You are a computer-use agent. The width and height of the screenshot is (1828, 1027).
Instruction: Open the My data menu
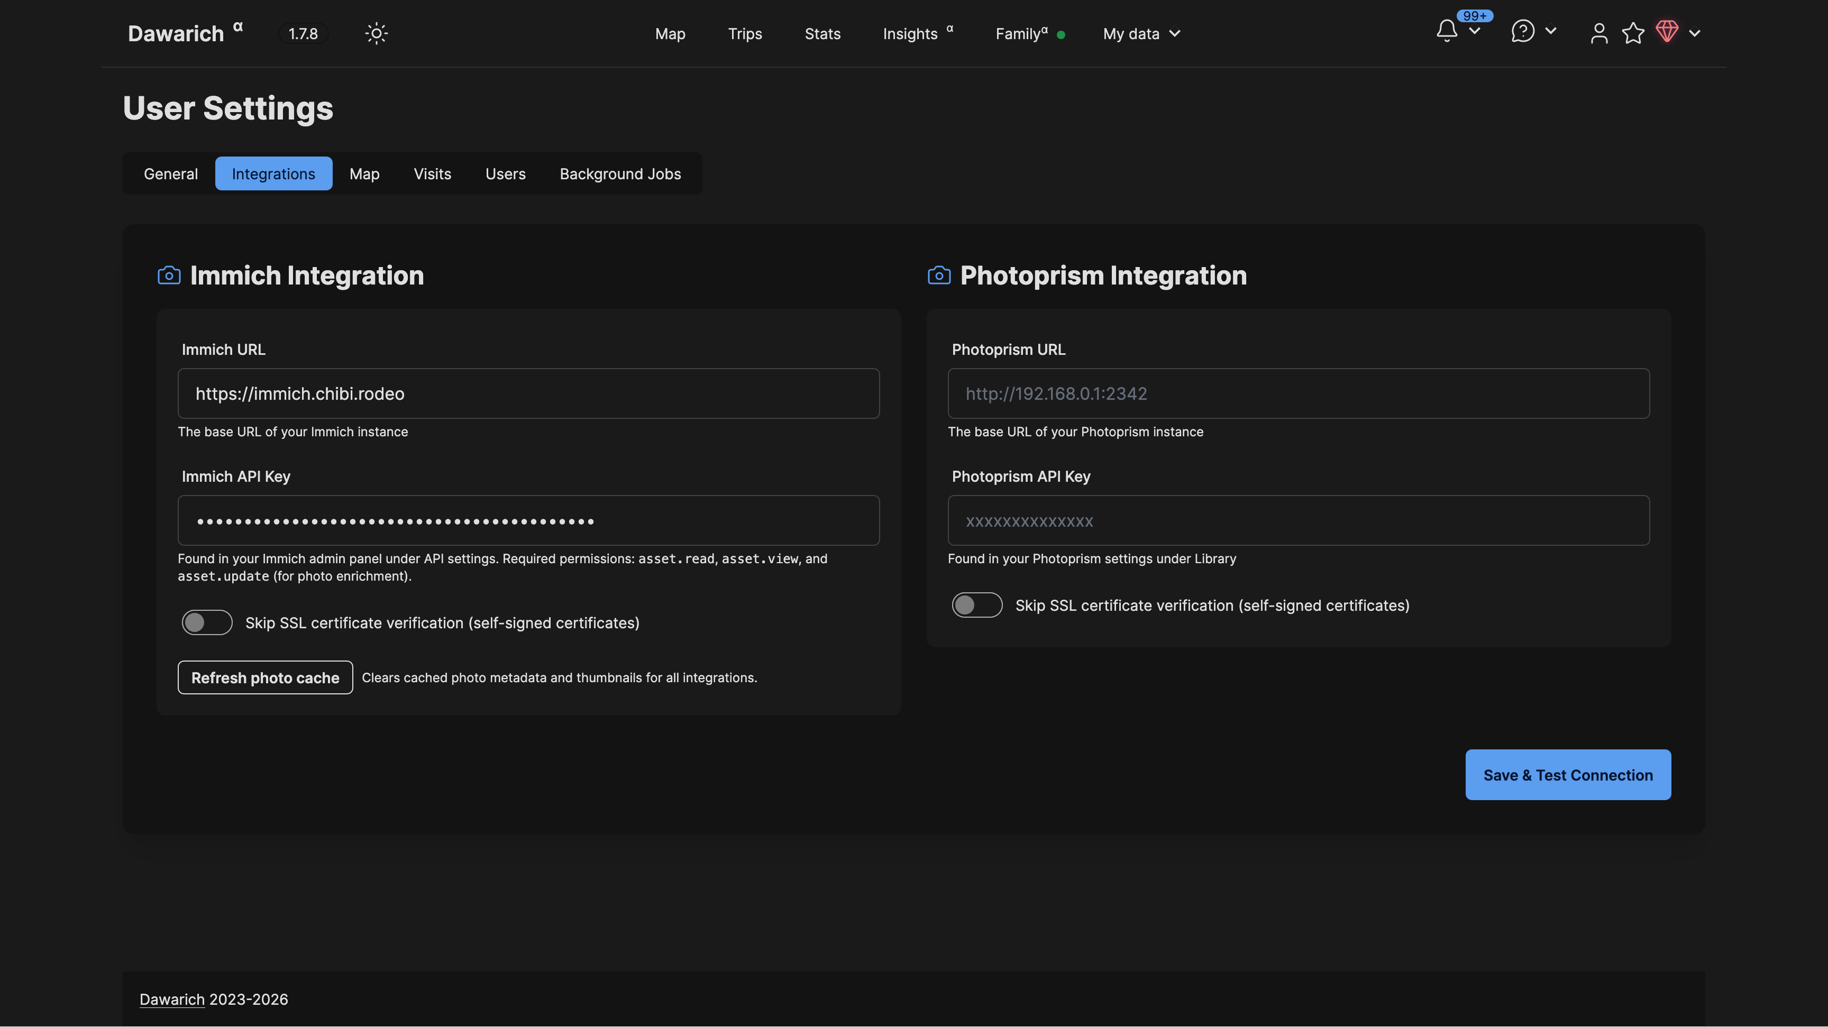tap(1141, 33)
